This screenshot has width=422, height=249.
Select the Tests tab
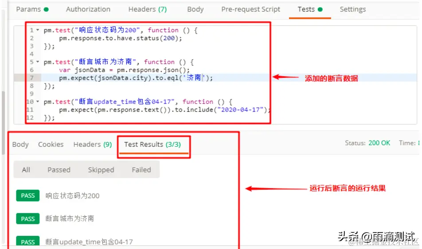pyautogui.click(x=310, y=9)
